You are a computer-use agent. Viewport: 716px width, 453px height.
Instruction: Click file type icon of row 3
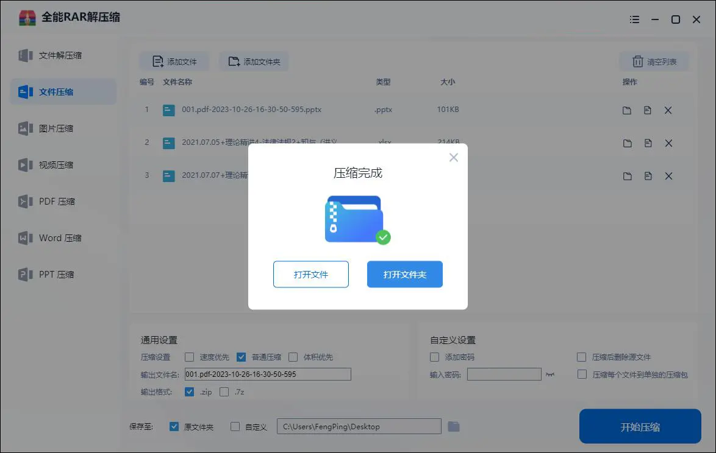point(168,176)
